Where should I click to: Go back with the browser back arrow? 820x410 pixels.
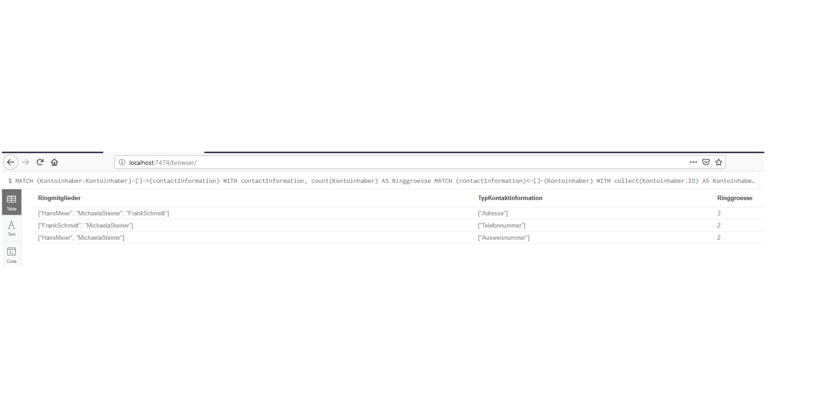pos(11,163)
